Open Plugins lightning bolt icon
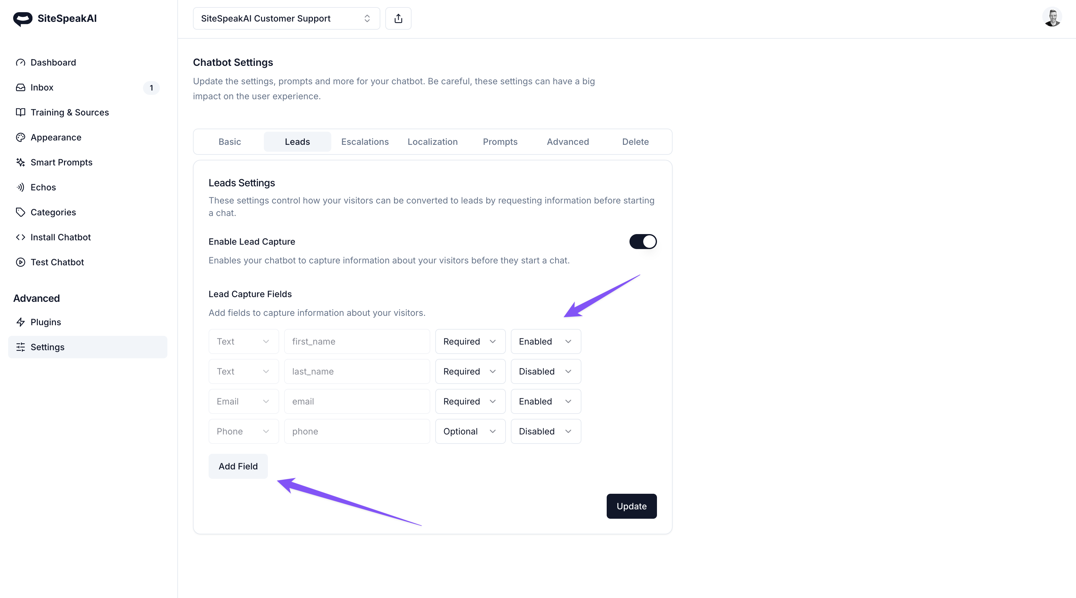This screenshot has width=1076, height=598. (21, 322)
